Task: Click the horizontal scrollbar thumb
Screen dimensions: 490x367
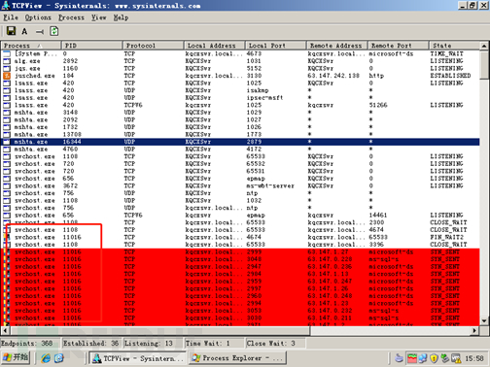Action: [159, 330]
